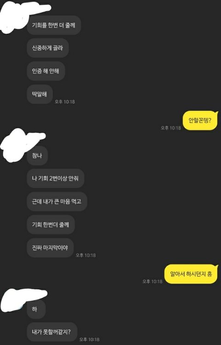Click the timestamp beside '안할꼰뎅?'

click(171, 128)
